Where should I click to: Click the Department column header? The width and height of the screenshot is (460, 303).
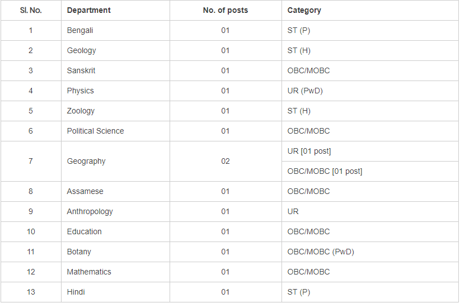pos(88,10)
